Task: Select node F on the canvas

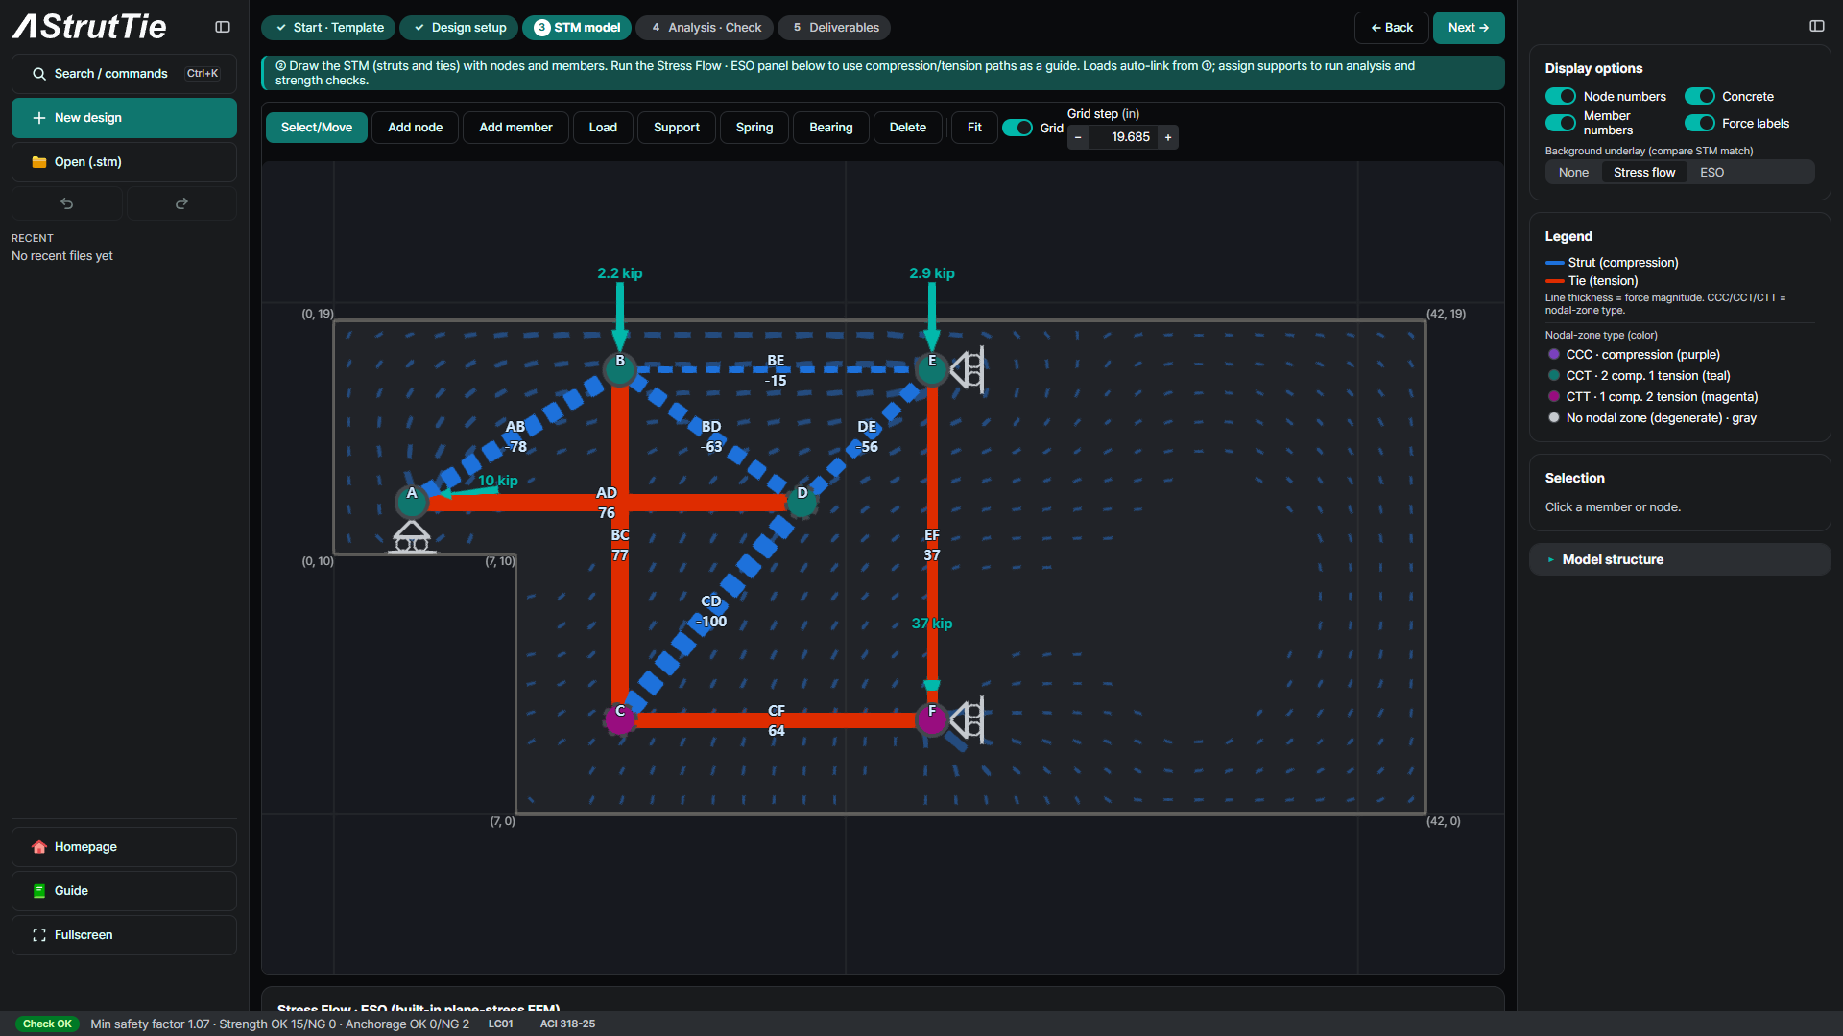Action: click(932, 718)
